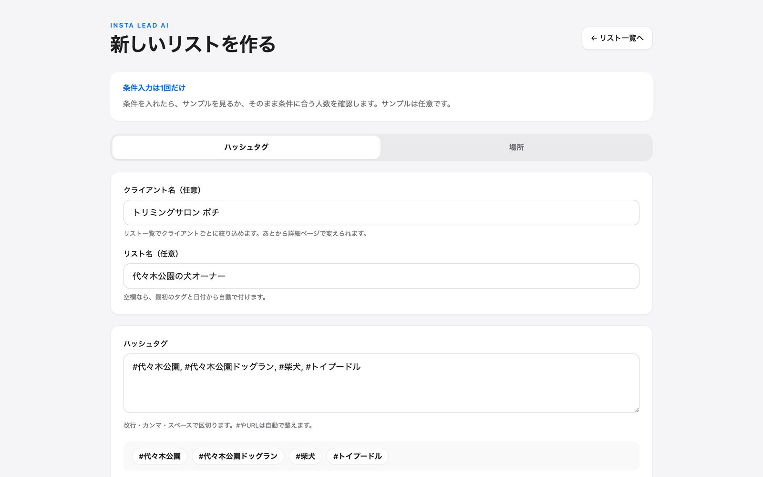Click the hint starting リスト一覧でクライアントごとに
Image resolution: width=763 pixels, height=477 pixels.
(x=247, y=234)
